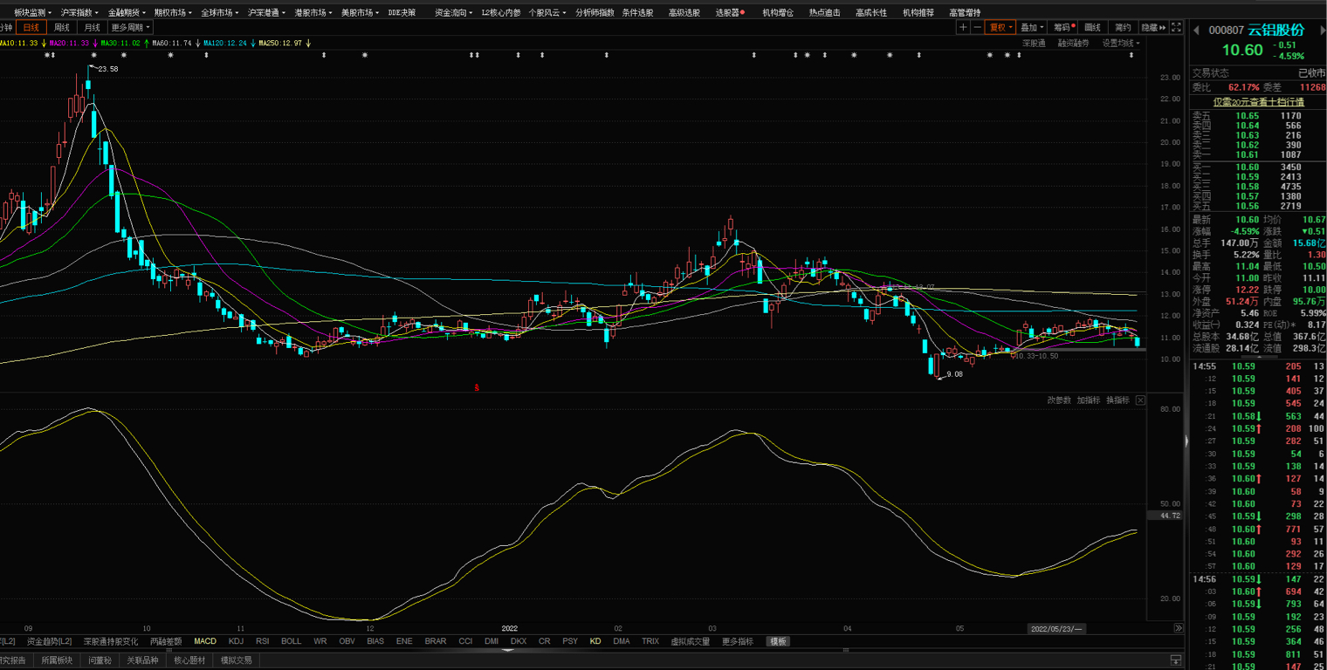
Task: Click the 模板 template button
Action: coord(778,641)
